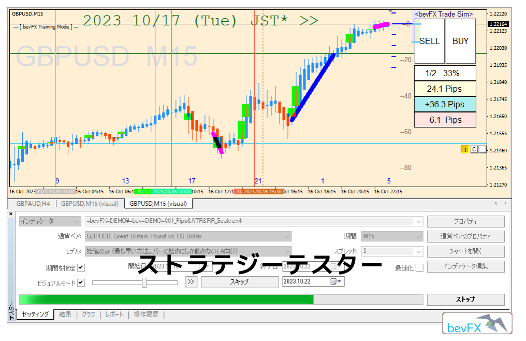
Task: Open the 操作履歴 tab
Action: pos(146,315)
